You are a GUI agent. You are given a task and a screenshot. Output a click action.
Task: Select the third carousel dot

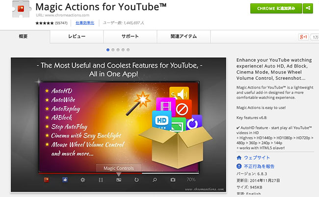tap(118, 50)
